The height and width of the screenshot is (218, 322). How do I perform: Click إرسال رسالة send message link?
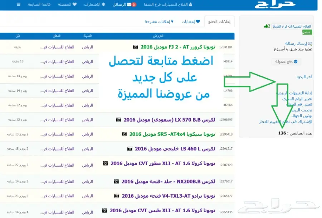tap(299, 43)
